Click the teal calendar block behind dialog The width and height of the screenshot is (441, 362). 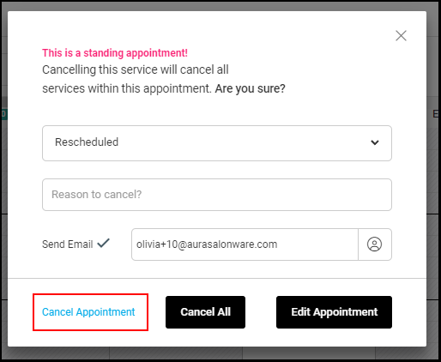pos(3,114)
